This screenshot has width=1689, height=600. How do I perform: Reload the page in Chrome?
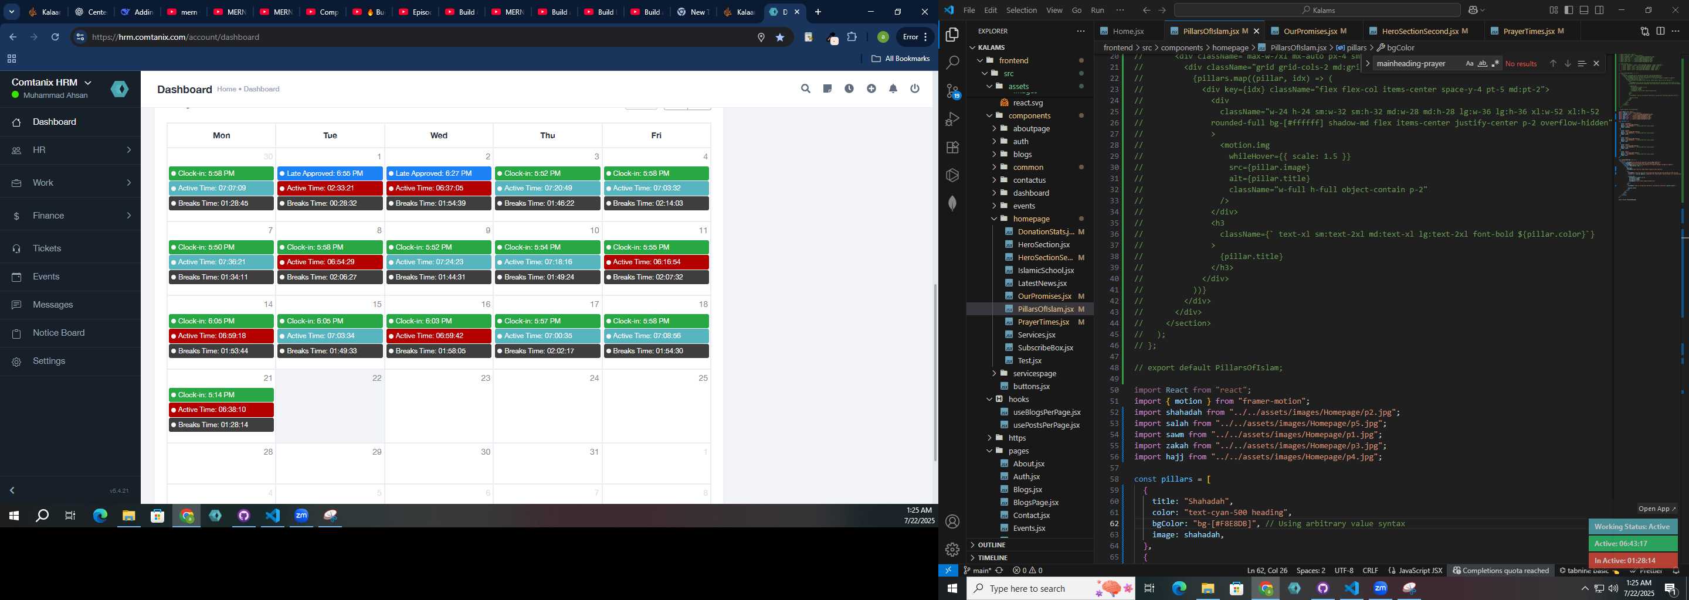coord(55,37)
